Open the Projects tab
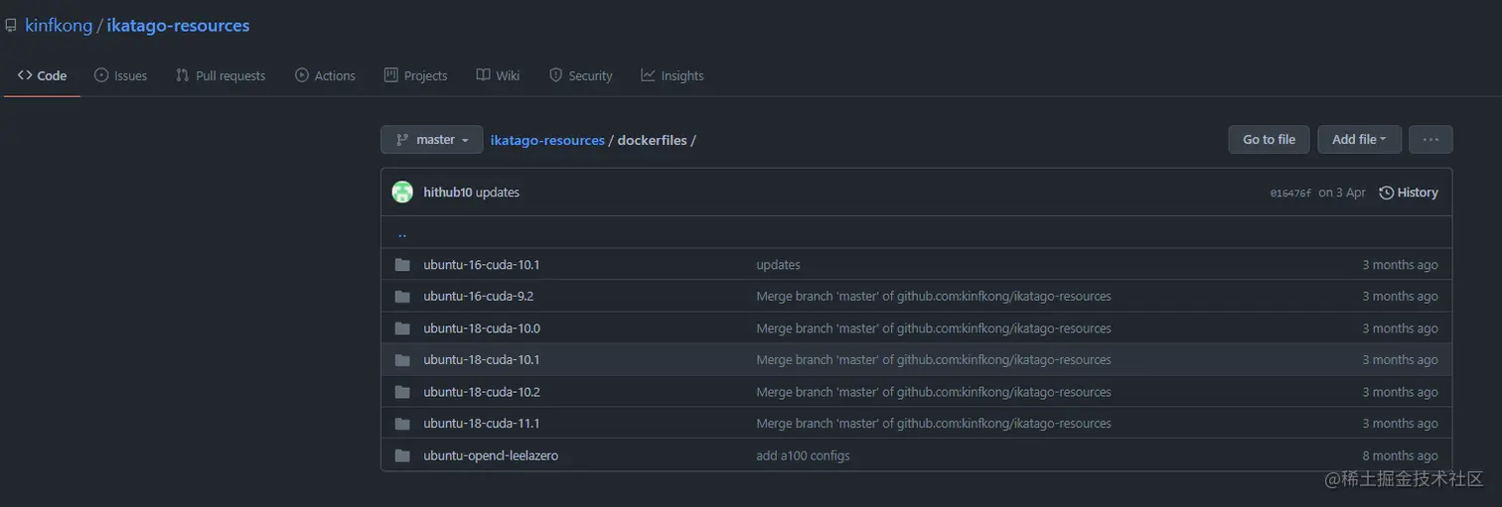Image resolution: width=1502 pixels, height=507 pixels. click(415, 75)
